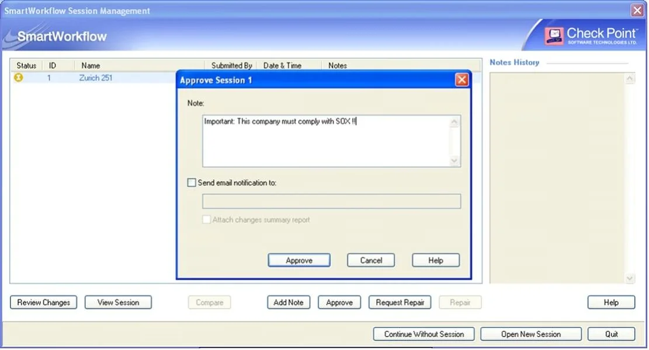Click Add Note button

(289, 303)
